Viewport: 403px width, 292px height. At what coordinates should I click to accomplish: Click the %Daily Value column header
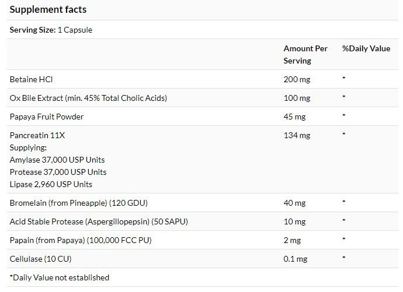[x=366, y=48]
